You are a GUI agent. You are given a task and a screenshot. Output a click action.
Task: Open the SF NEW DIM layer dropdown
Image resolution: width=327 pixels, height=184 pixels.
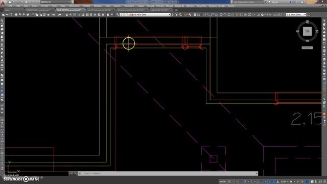coord(169,15)
